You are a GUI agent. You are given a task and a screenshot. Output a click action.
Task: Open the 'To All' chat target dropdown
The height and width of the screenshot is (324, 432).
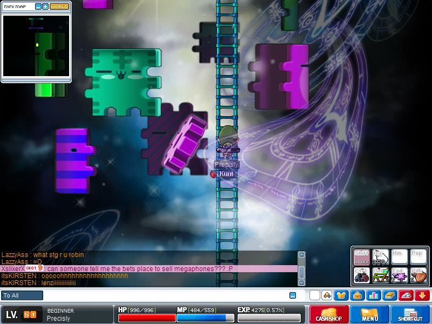(x=22, y=295)
